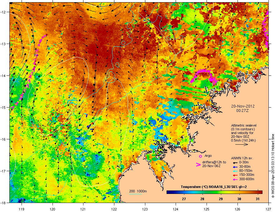Click the colorbar tick label '29'

click(221, 199)
